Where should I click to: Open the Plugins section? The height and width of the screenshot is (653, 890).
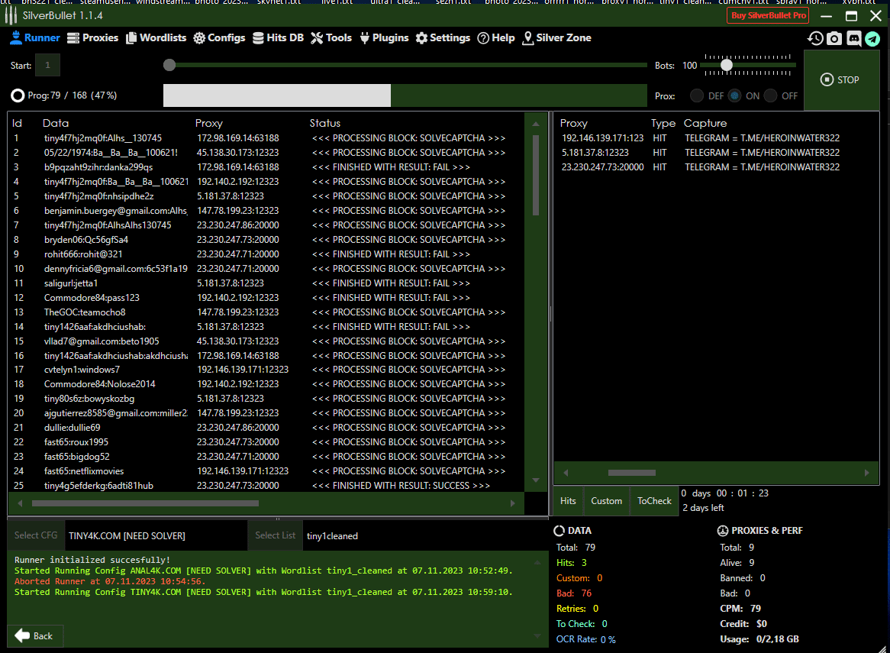[x=383, y=37]
